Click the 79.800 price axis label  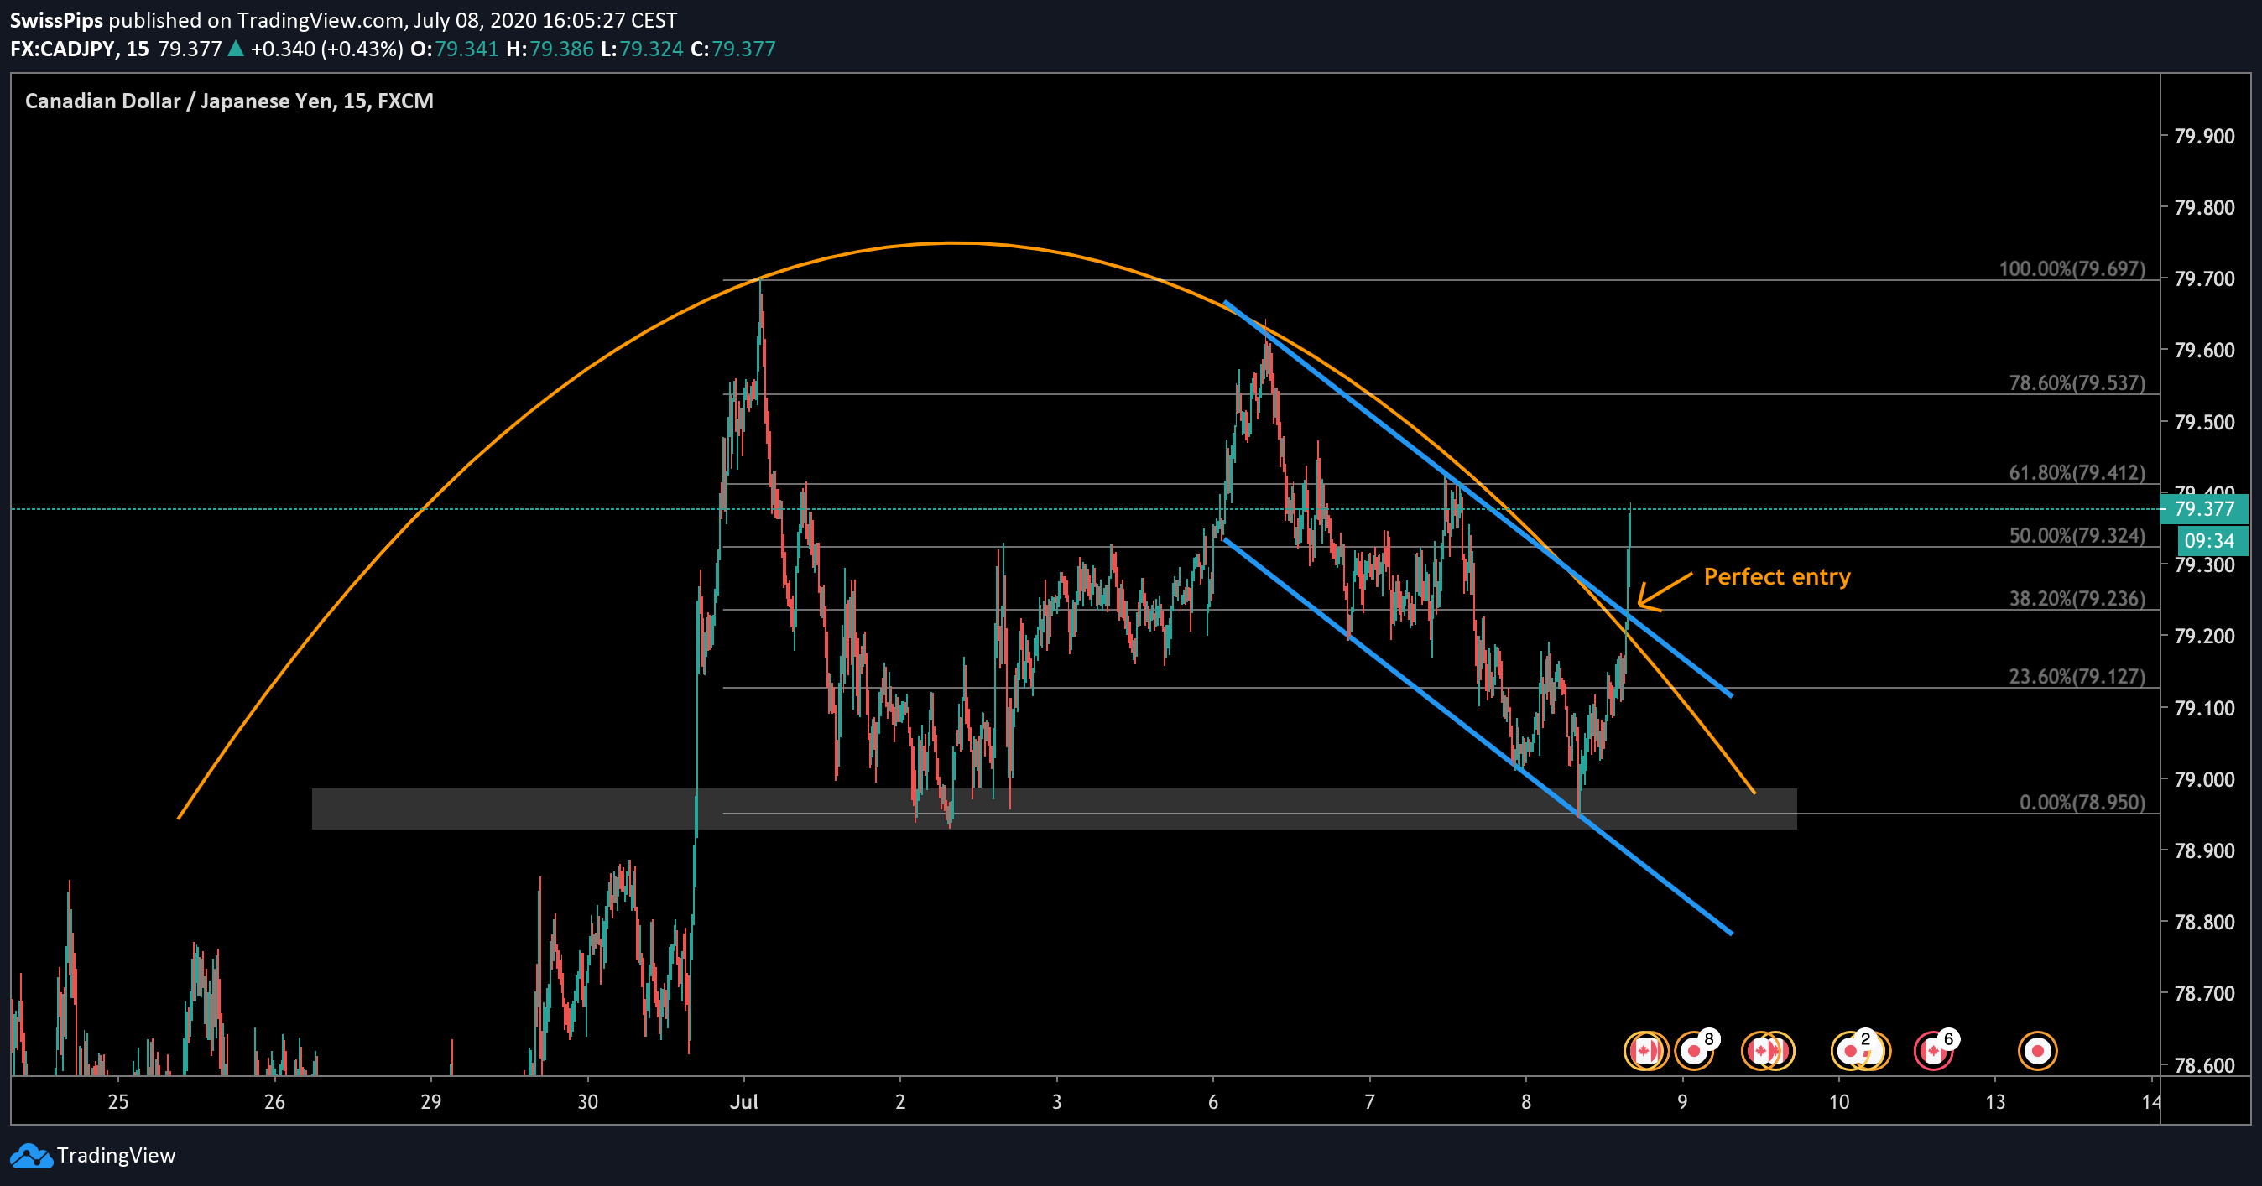[x=2204, y=207]
